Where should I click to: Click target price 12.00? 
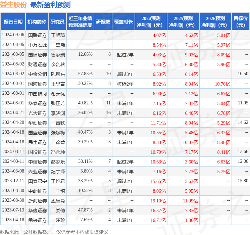pyautogui.click(x=243, y=161)
